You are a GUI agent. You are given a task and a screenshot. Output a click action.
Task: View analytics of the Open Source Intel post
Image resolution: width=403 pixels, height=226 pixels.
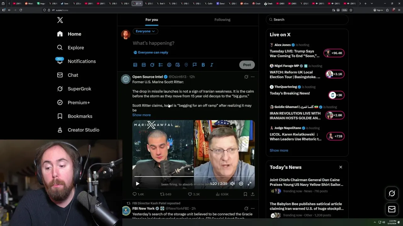click(222, 194)
